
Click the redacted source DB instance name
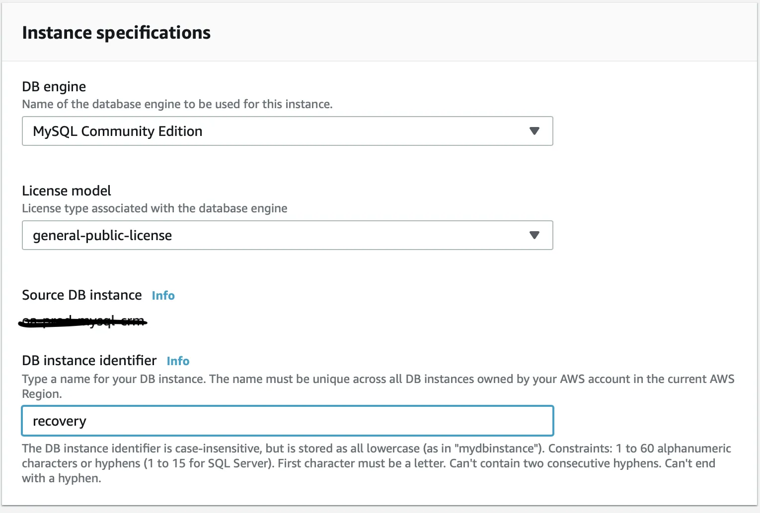[83, 321]
